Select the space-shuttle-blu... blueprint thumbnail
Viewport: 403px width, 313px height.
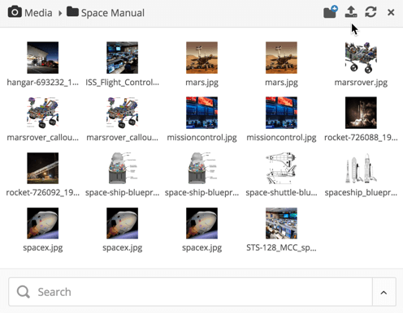(281, 168)
